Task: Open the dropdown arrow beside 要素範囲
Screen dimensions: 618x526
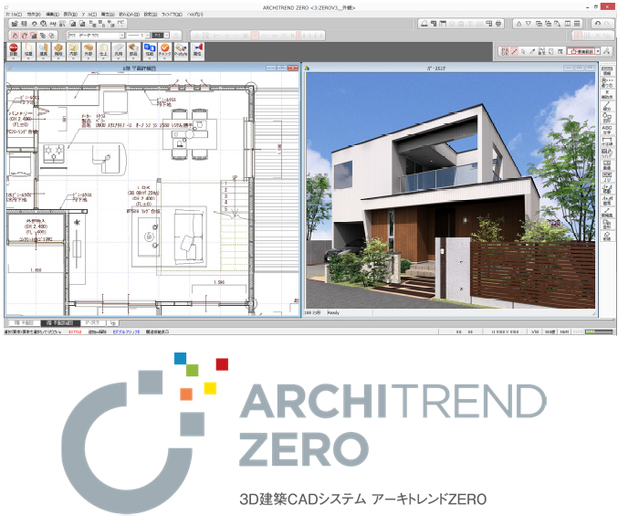Action: coord(598,51)
